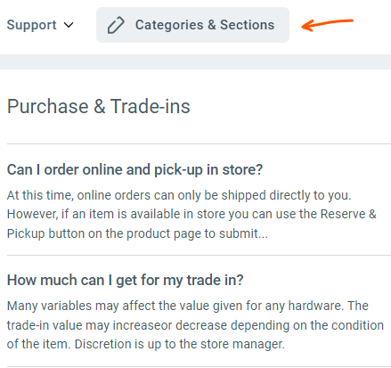Click the "Discretion is up to the store manager" sentence
Screen dimensions: 391x368
[180, 344]
